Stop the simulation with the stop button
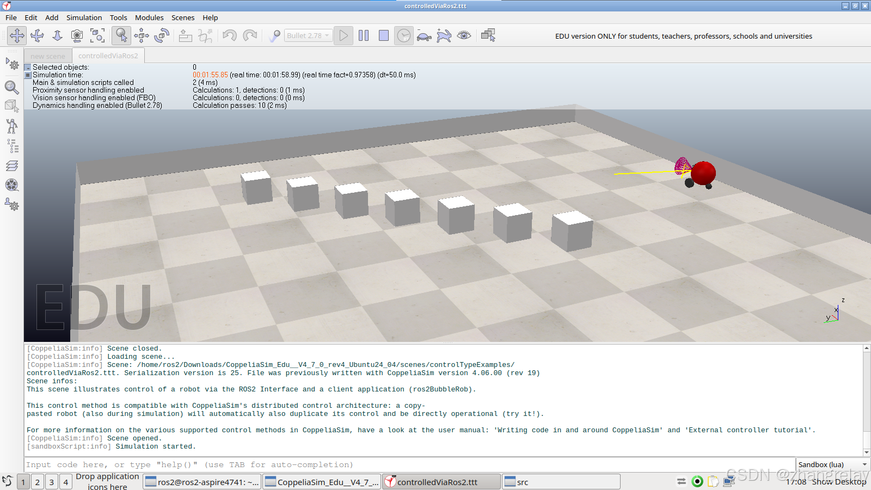871x490 pixels. point(383,35)
